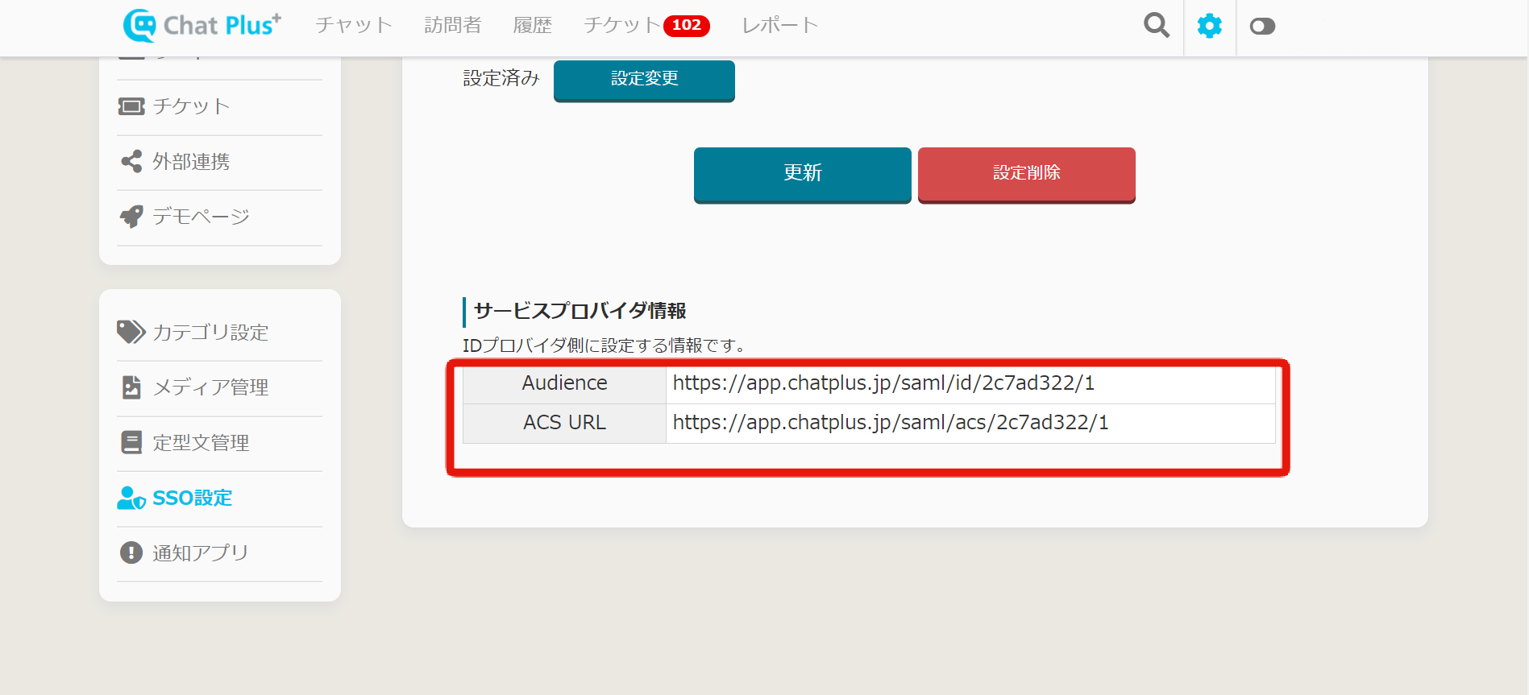Click the IDプロバイダ側に設定する情報です text

coord(605,345)
